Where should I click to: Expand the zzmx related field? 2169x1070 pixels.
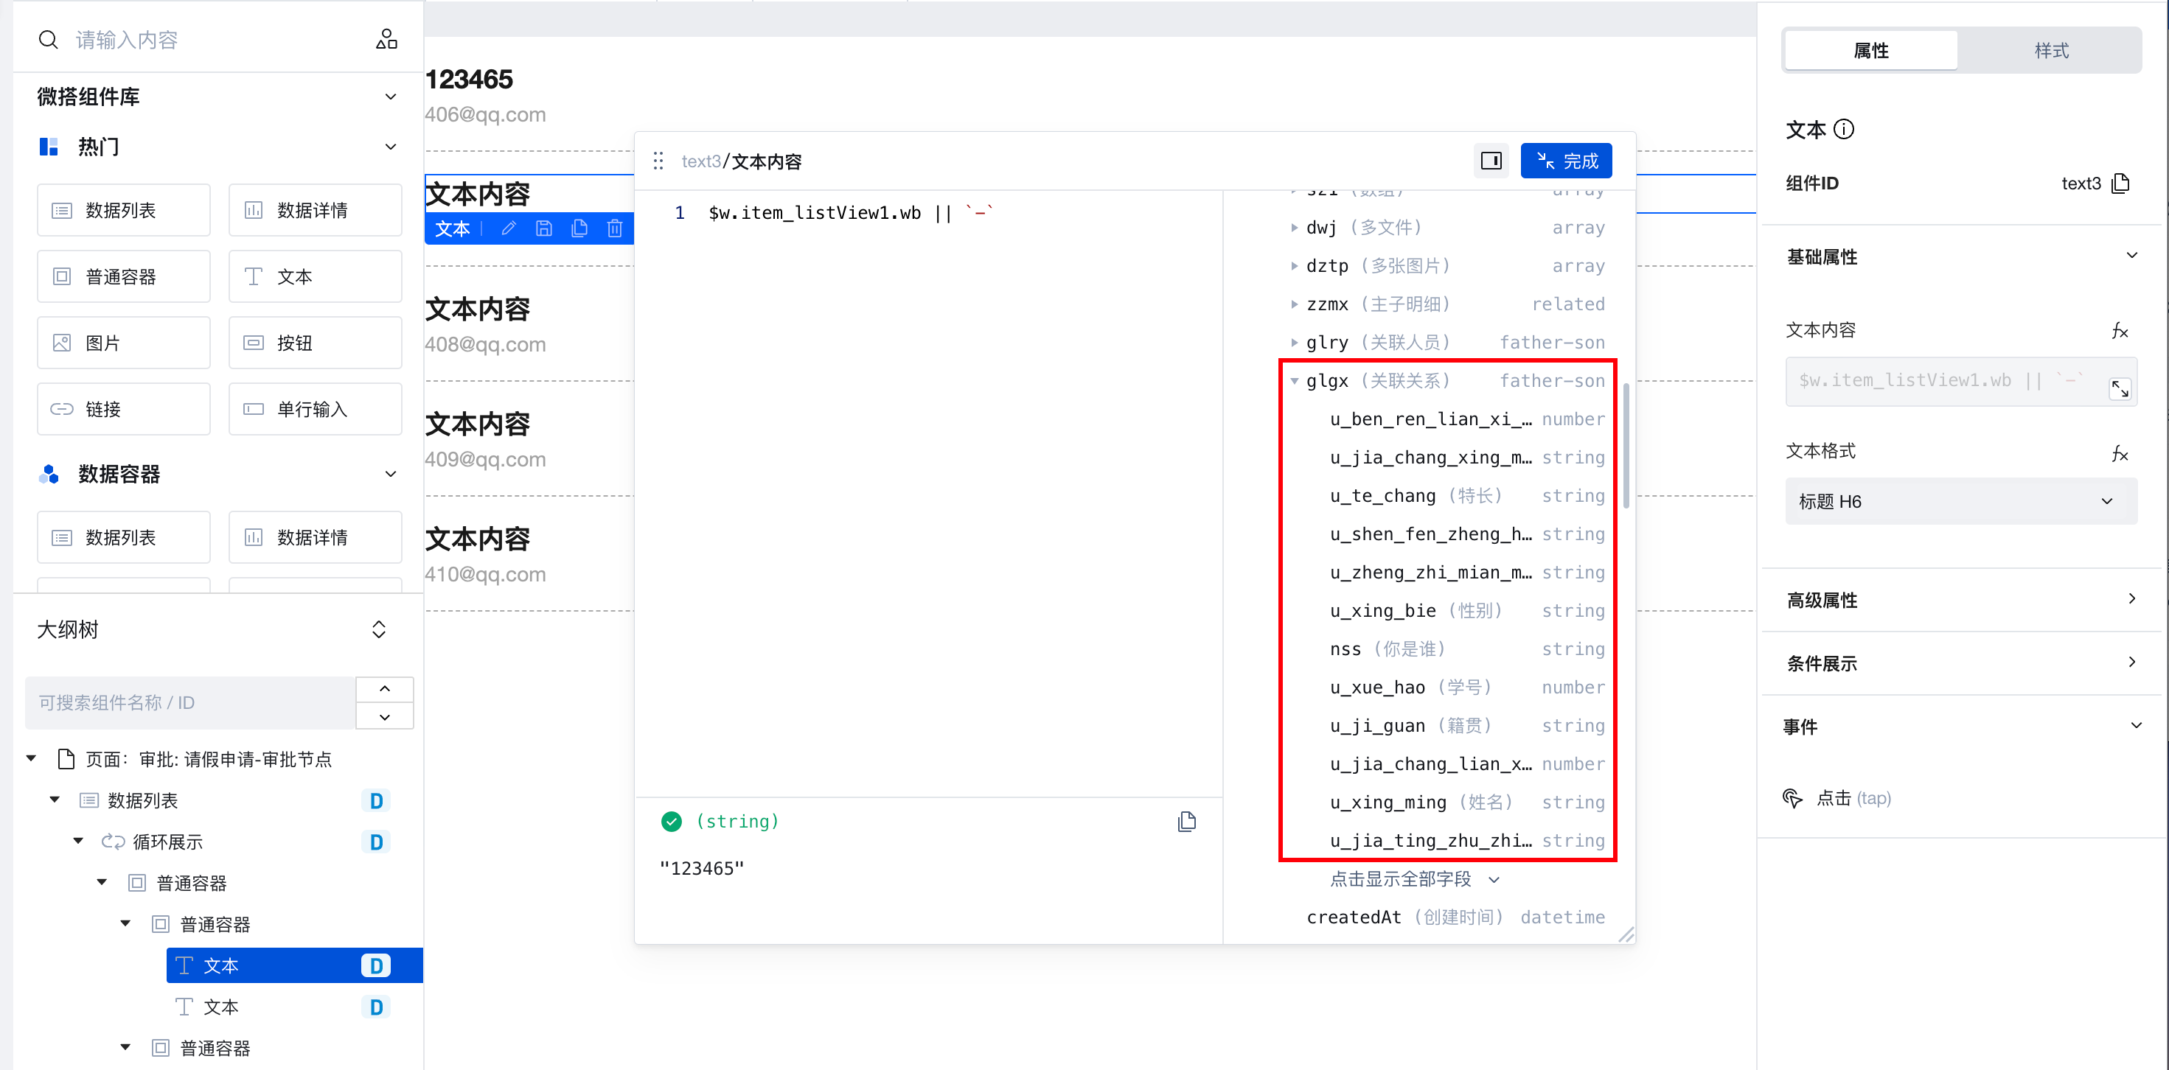(x=1294, y=305)
